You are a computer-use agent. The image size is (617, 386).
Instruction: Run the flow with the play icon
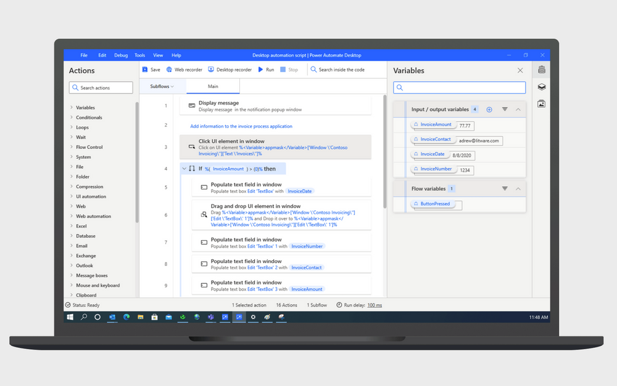pos(260,70)
